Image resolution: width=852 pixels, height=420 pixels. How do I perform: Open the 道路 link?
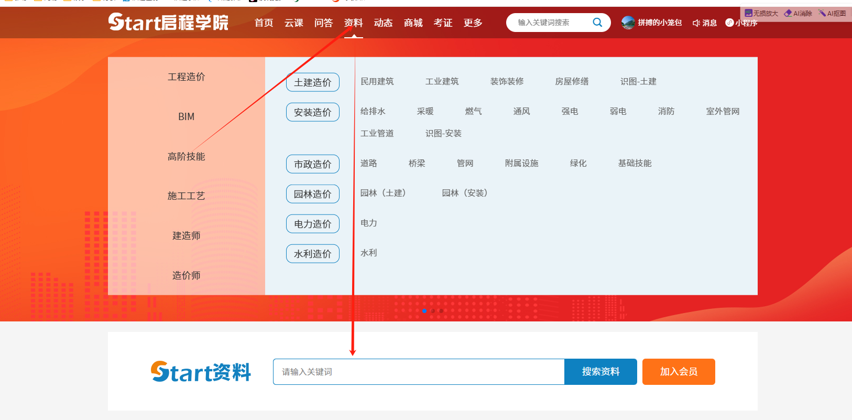[x=369, y=163]
